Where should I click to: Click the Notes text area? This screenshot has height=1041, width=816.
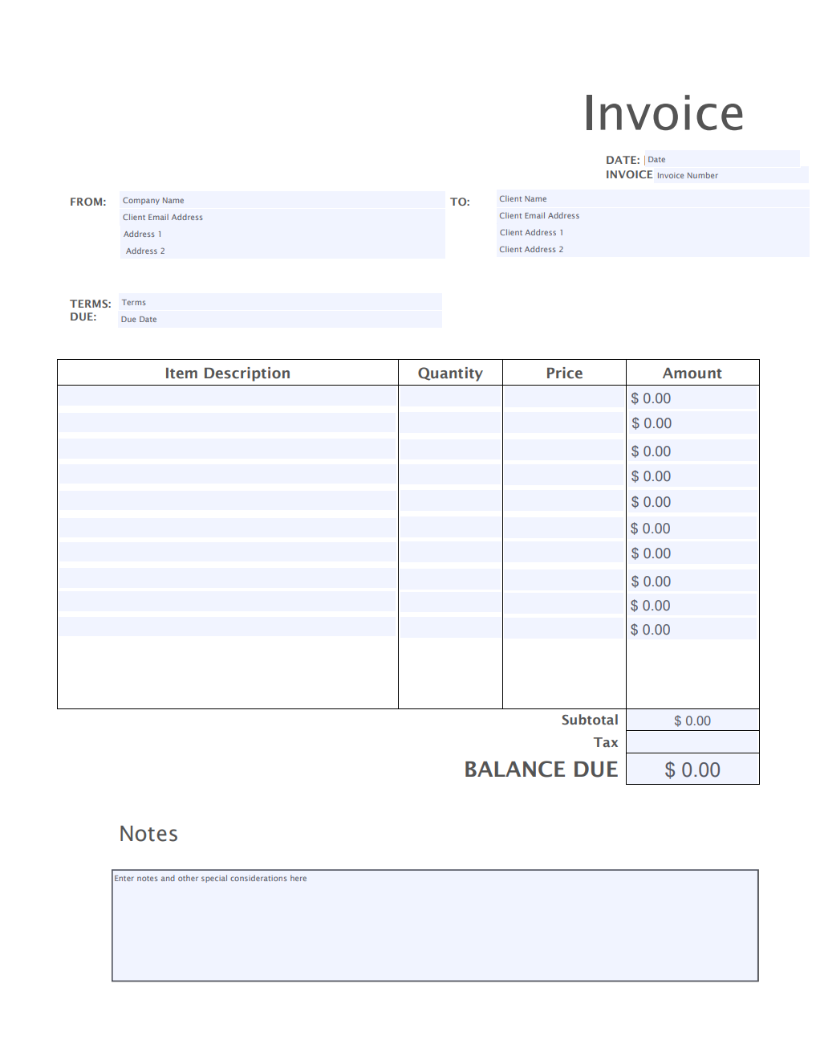(435, 925)
